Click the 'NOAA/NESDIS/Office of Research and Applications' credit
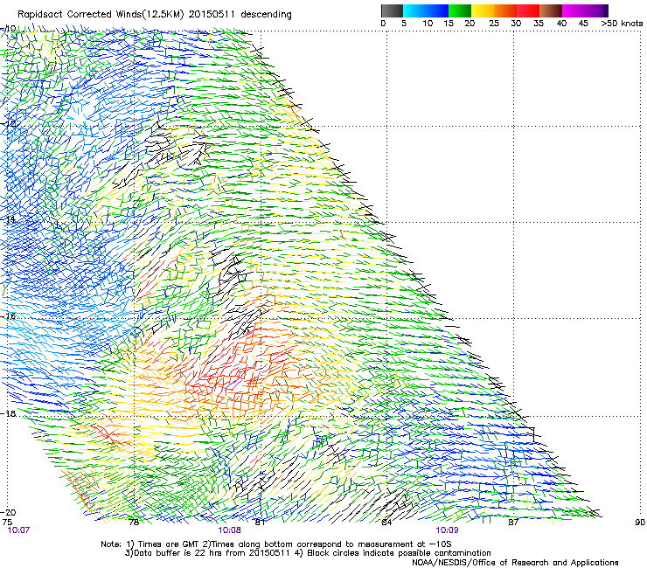This screenshot has width=647, height=568. pyautogui.click(x=515, y=562)
